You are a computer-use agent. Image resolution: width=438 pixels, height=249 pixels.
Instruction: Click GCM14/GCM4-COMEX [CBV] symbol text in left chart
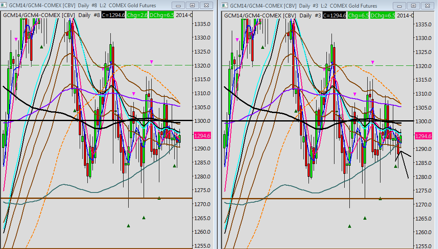(x=38, y=15)
